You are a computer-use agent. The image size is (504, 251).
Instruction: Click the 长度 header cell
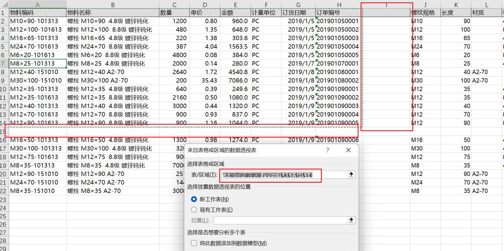pyautogui.click(x=456, y=13)
